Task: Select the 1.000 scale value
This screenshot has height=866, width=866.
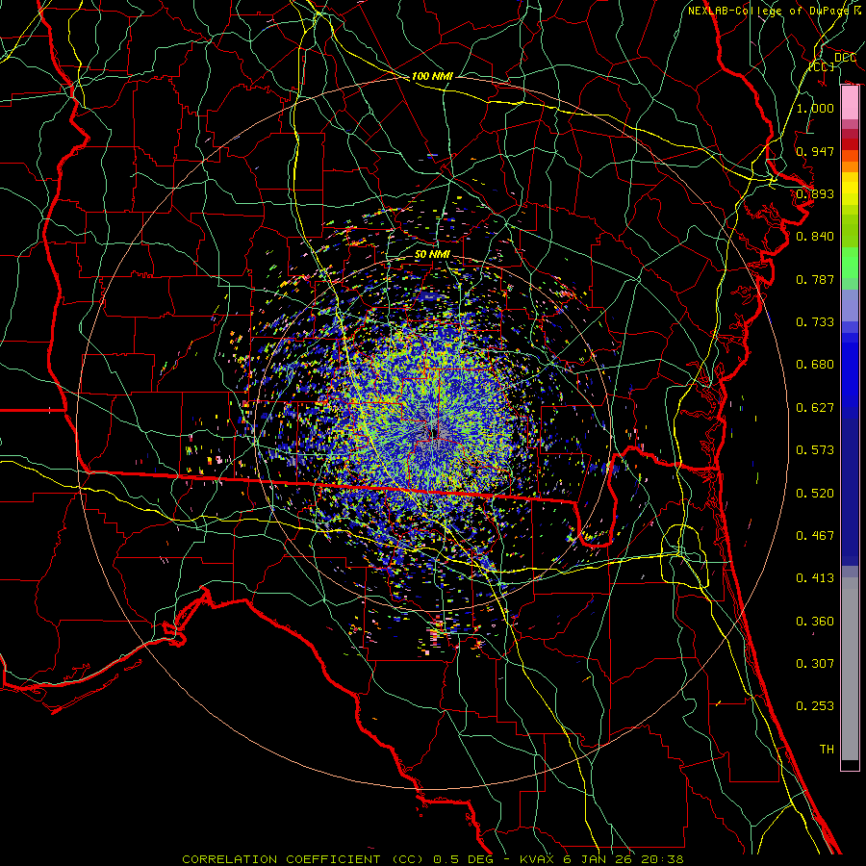Action: (x=815, y=108)
